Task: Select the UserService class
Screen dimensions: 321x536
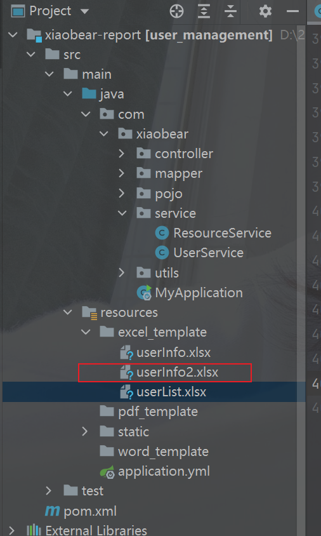Action: click(x=199, y=253)
